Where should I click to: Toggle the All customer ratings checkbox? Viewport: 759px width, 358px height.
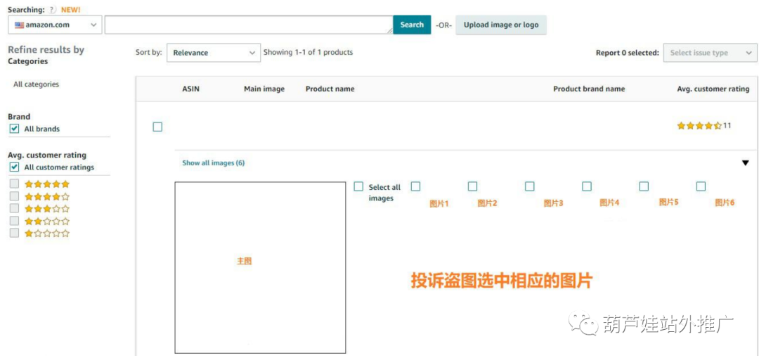click(15, 167)
